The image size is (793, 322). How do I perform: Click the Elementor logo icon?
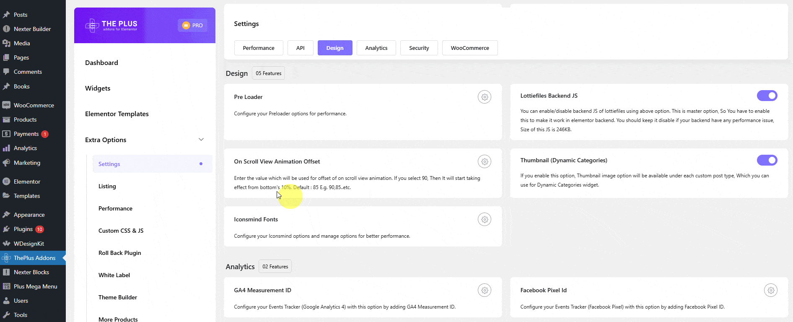coord(6,182)
